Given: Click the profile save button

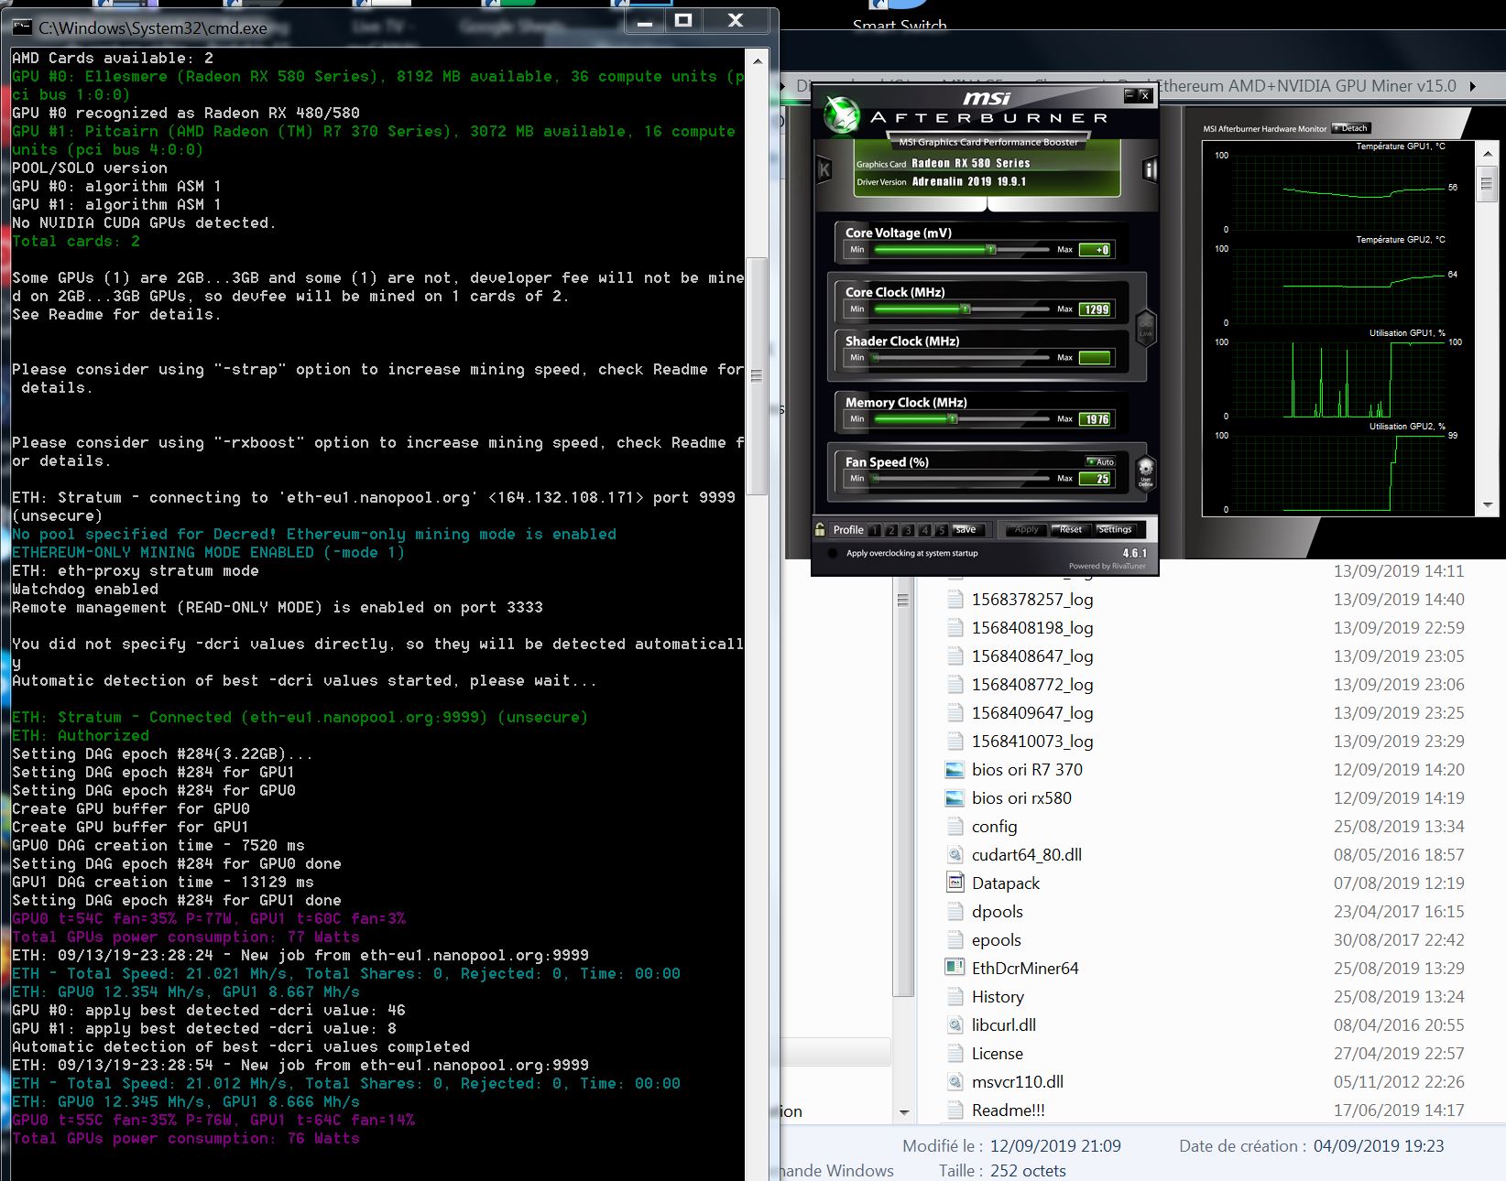Looking at the screenshot, I should [966, 530].
